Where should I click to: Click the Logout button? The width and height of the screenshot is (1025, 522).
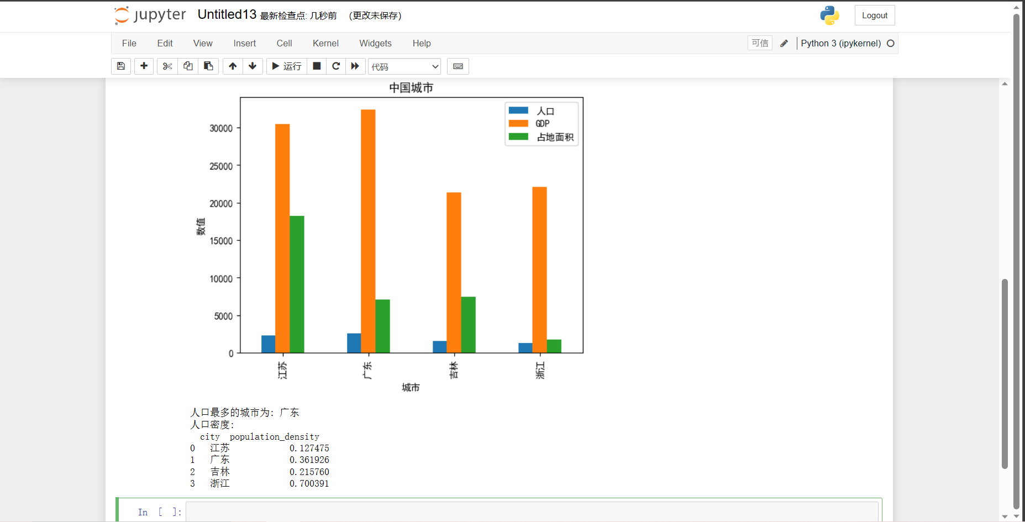(x=874, y=15)
